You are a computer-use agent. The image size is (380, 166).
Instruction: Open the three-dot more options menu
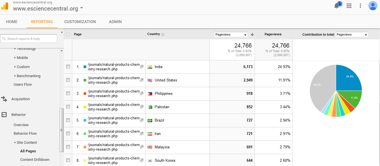(x=360, y=6)
